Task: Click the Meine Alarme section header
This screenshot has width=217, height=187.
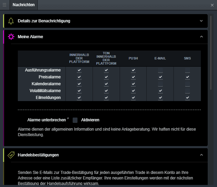Action: tap(31, 37)
